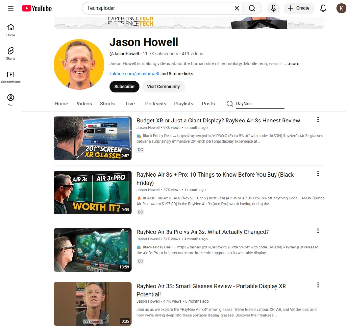Open Subscriptions in sidebar
Screen dimensions: 346x328
tap(11, 77)
